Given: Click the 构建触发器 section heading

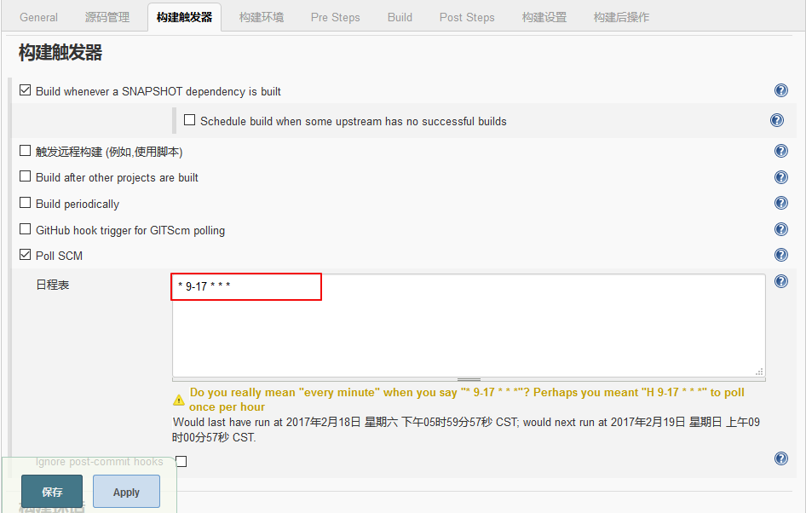Looking at the screenshot, I should (60, 53).
